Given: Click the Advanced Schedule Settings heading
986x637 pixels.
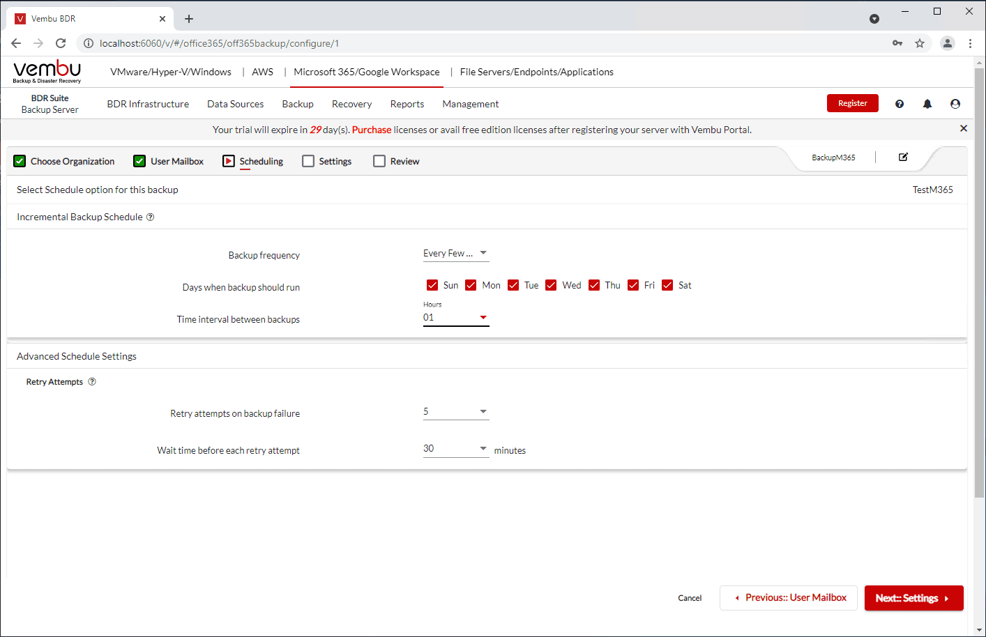Looking at the screenshot, I should pyautogui.click(x=77, y=356).
